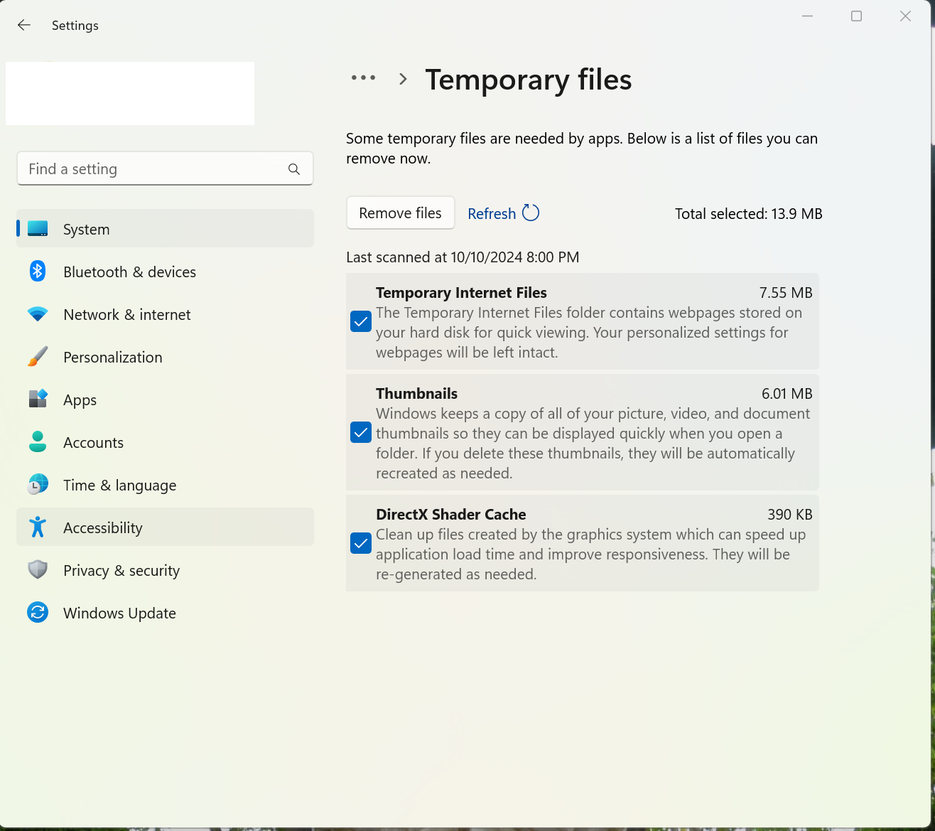This screenshot has height=831, width=935.
Task: Click the Temporary files page heading
Action: [528, 79]
